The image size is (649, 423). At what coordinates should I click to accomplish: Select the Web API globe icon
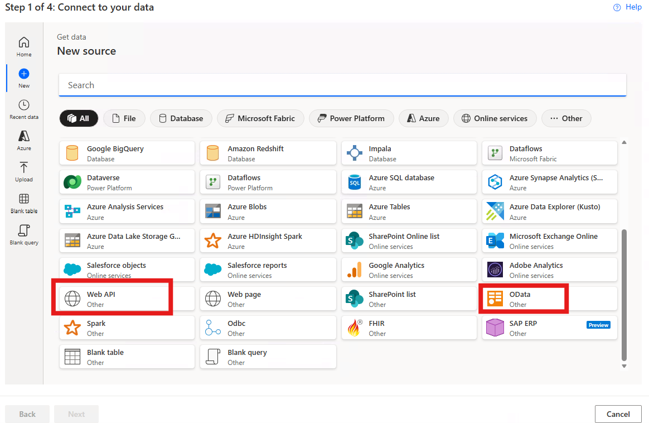[72, 299]
